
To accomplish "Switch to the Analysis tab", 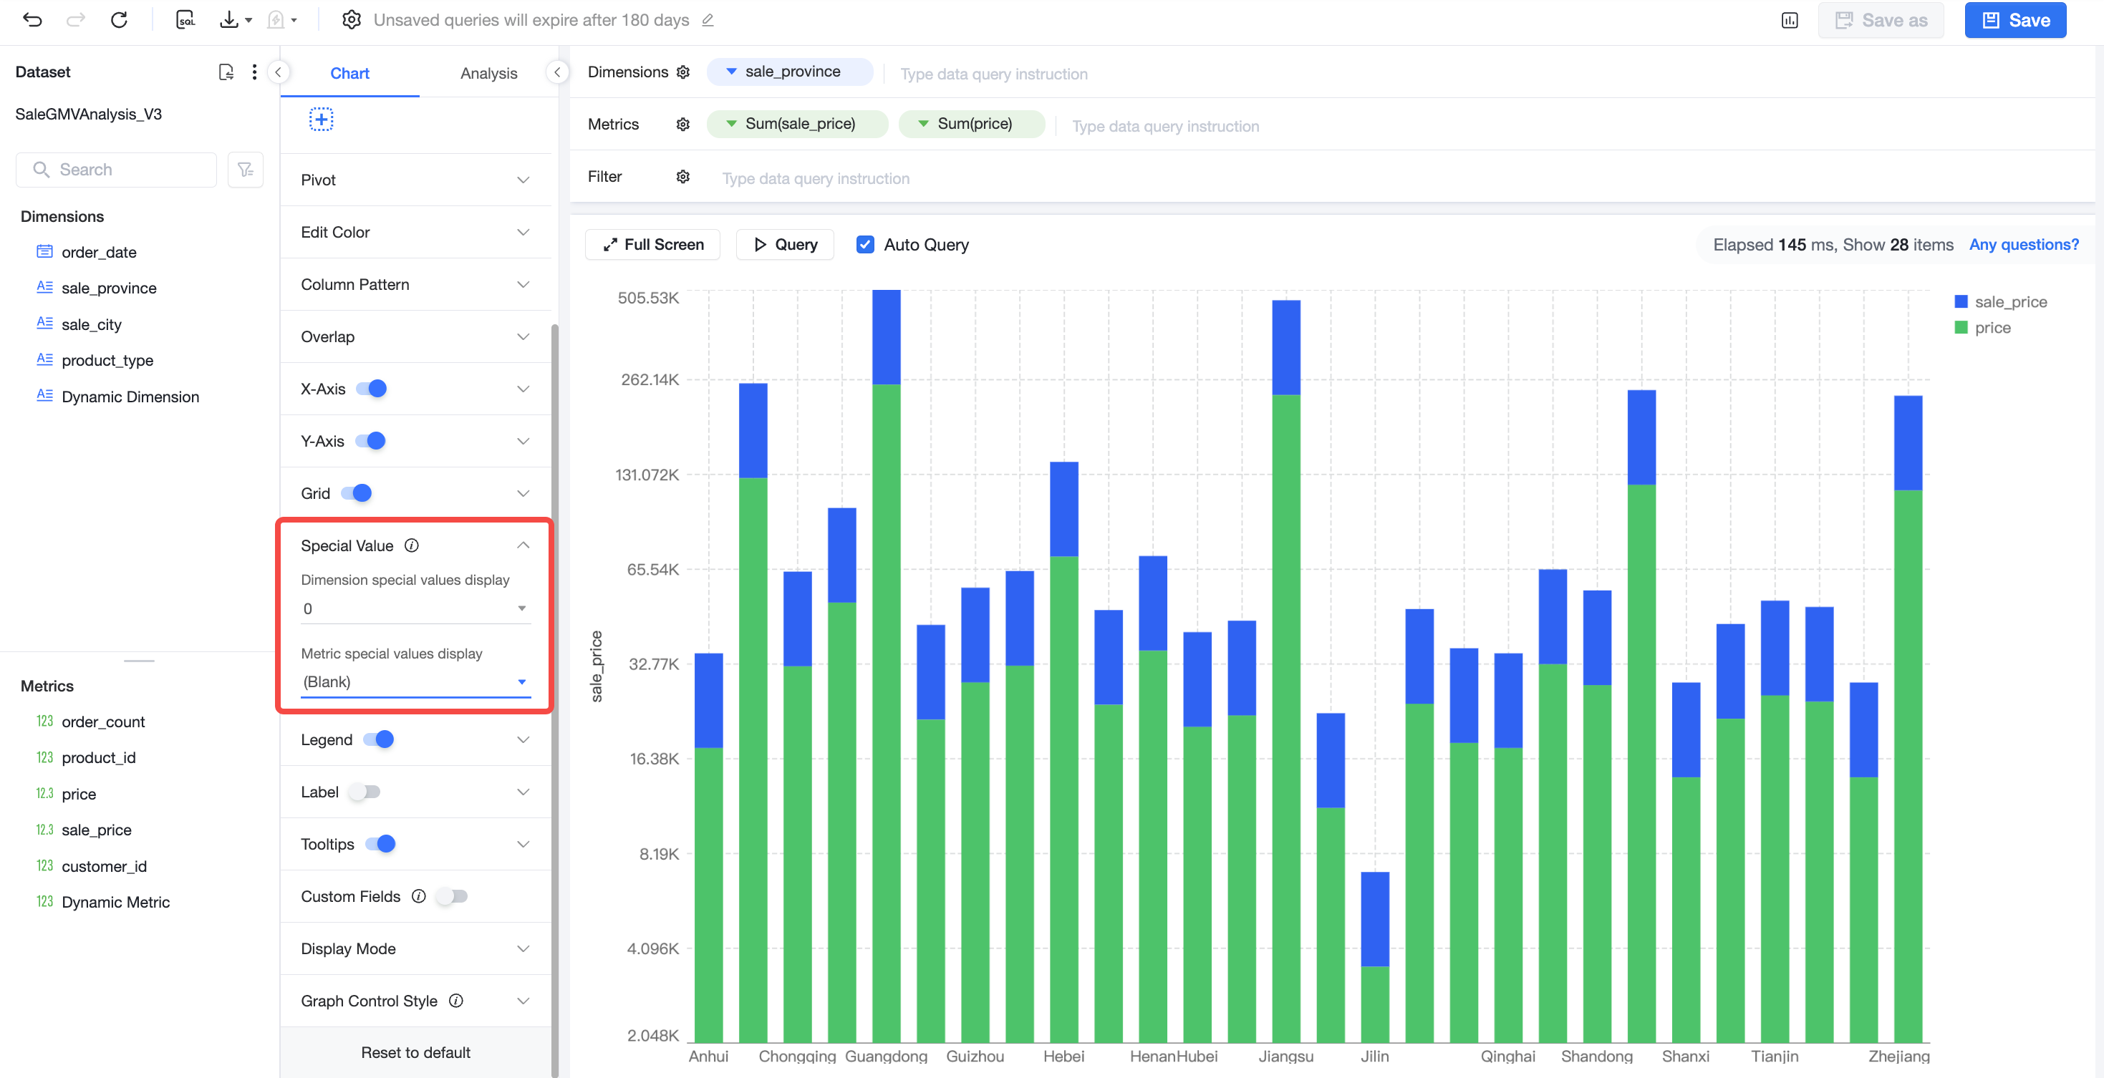I will (488, 73).
